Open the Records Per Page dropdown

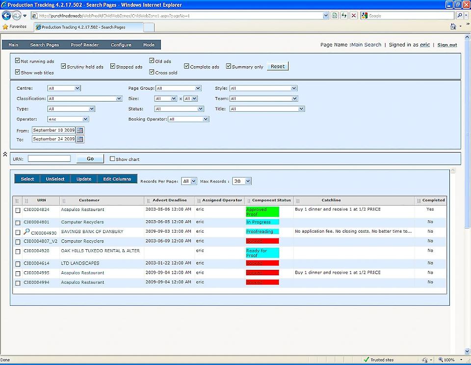pos(189,181)
